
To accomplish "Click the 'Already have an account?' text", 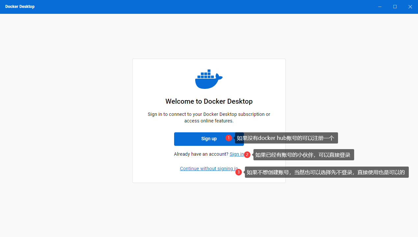I will tap(201, 154).
